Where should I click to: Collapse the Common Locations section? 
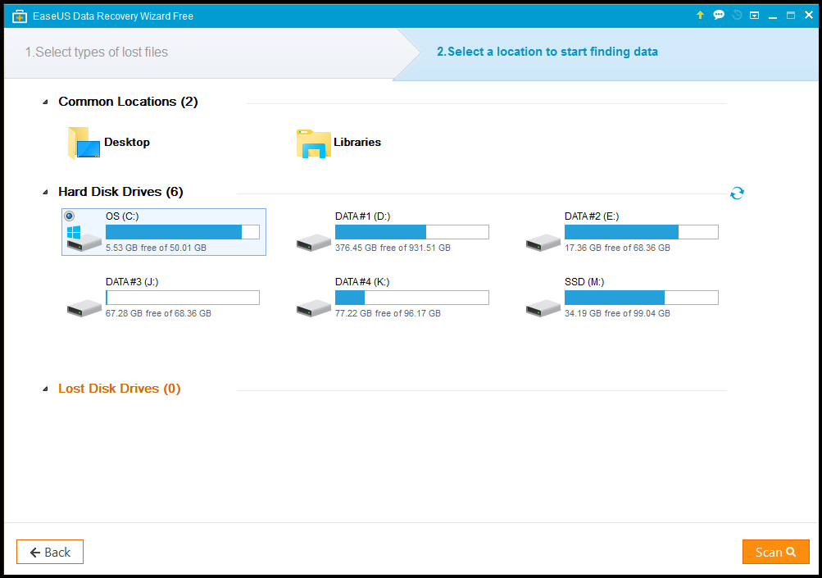[45, 101]
